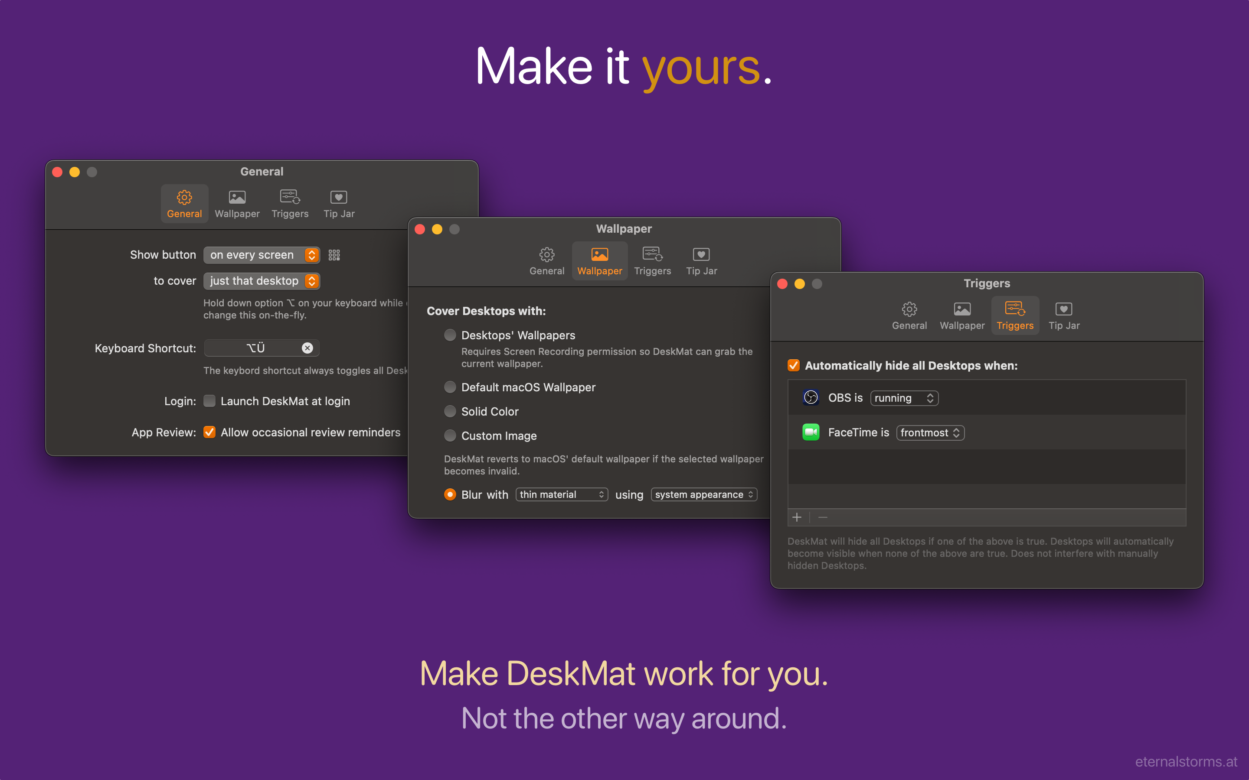Clear the keyboard shortcut with the x button
Screen dimensions: 1249x780
point(307,348)
